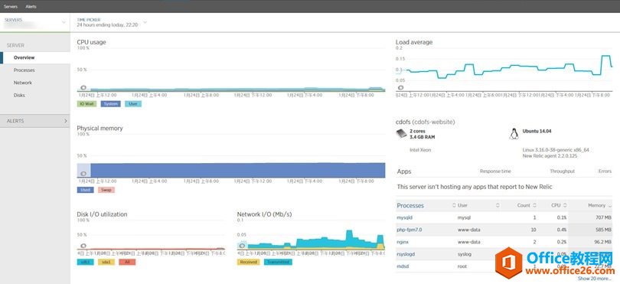Click the syslog user cell for rsyslogd
The image size is (620, 284).
pos(464,254)
